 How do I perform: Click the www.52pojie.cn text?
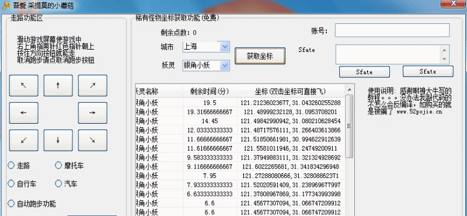click(420, 112)
